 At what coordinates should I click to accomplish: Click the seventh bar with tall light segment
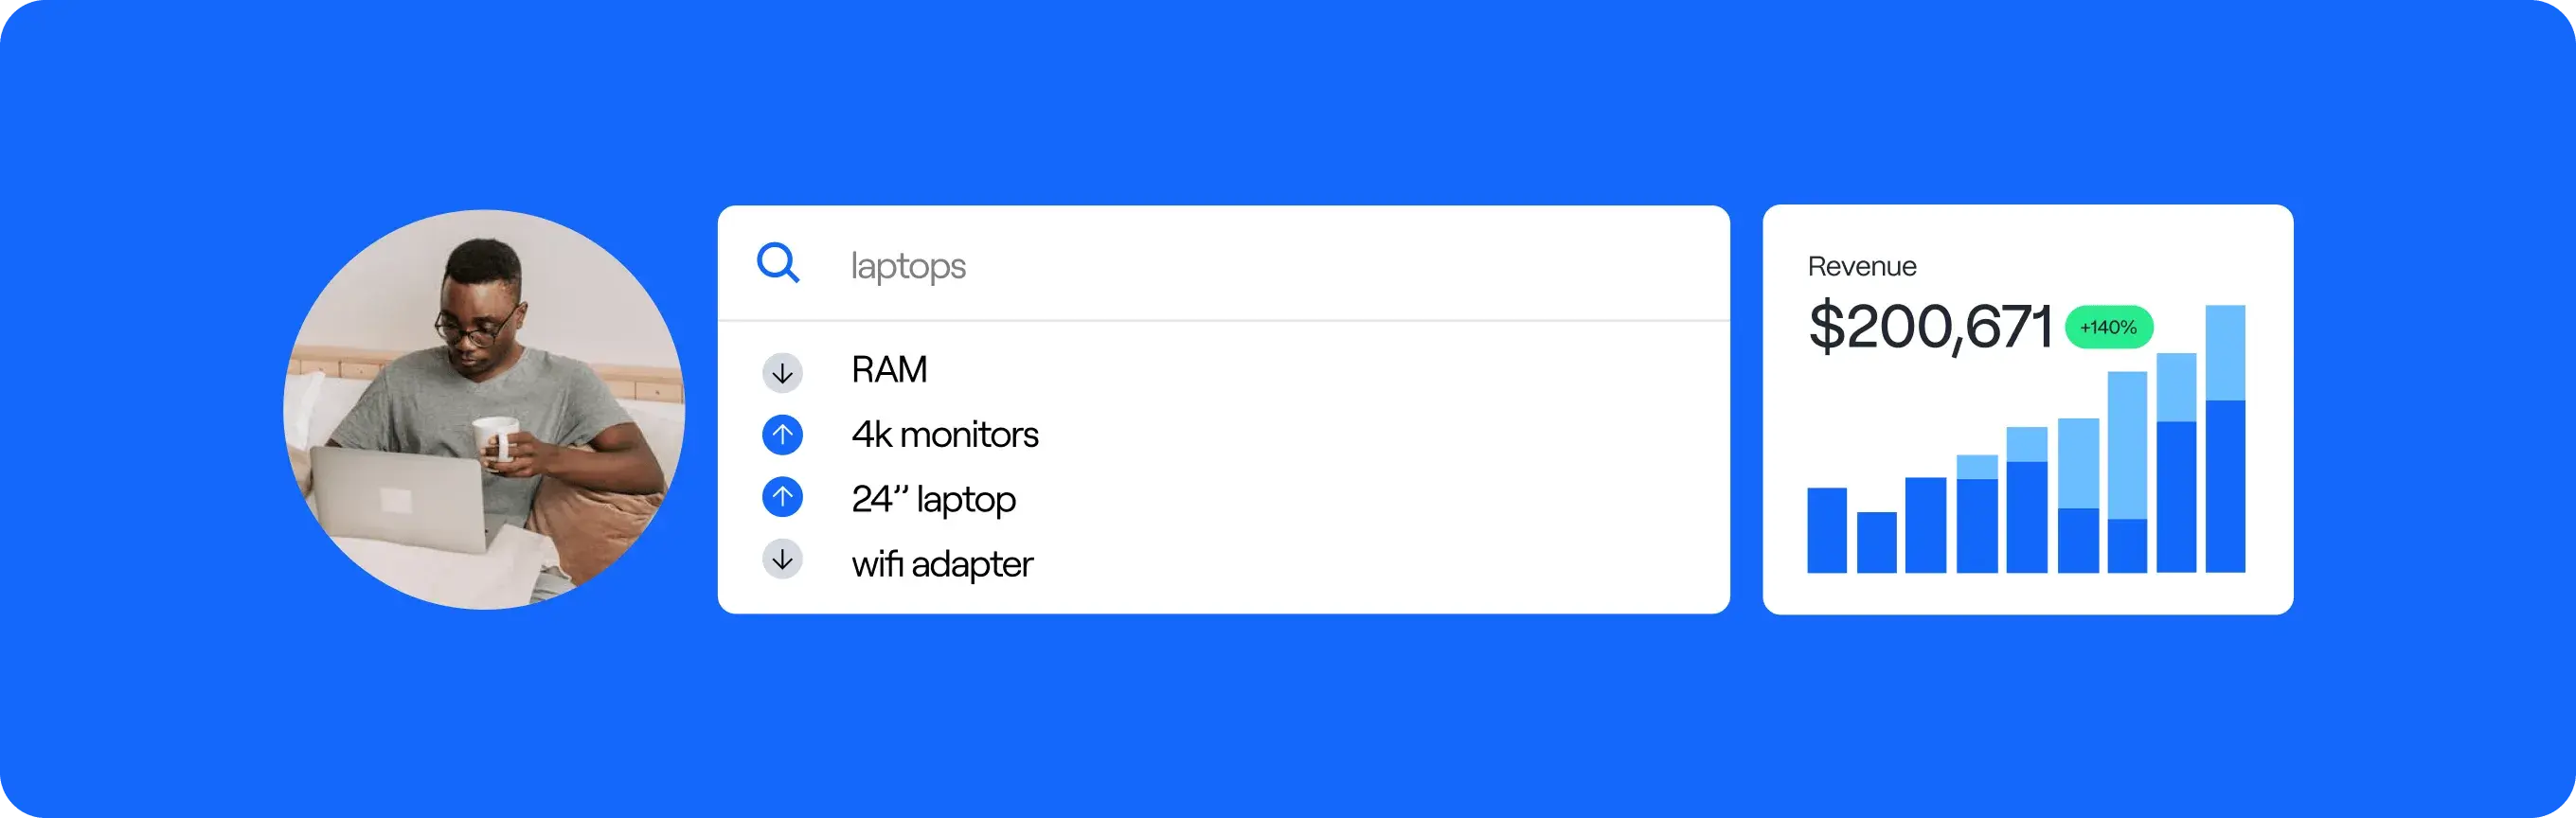pos(2127,472)
